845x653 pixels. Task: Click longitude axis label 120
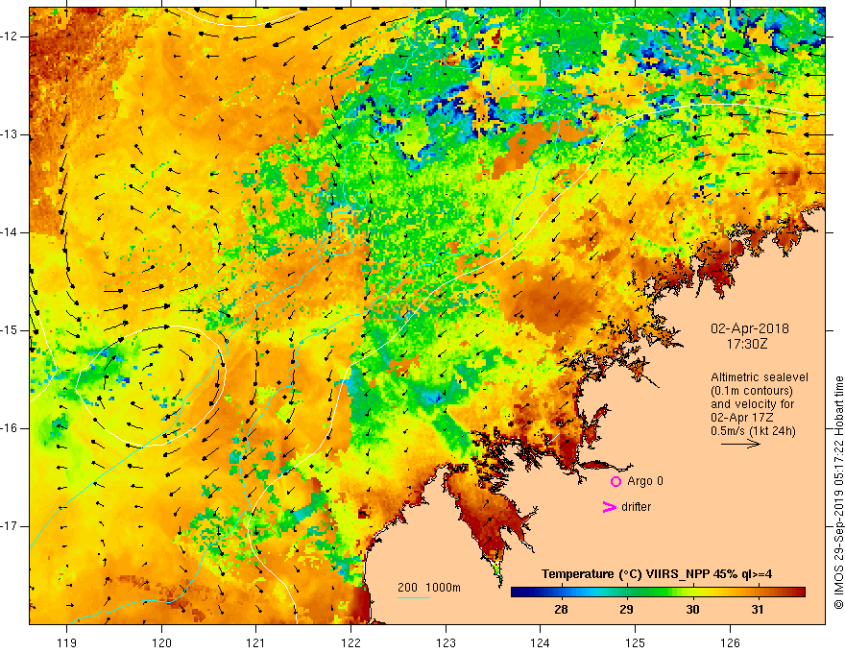click(x=161, y=642)
